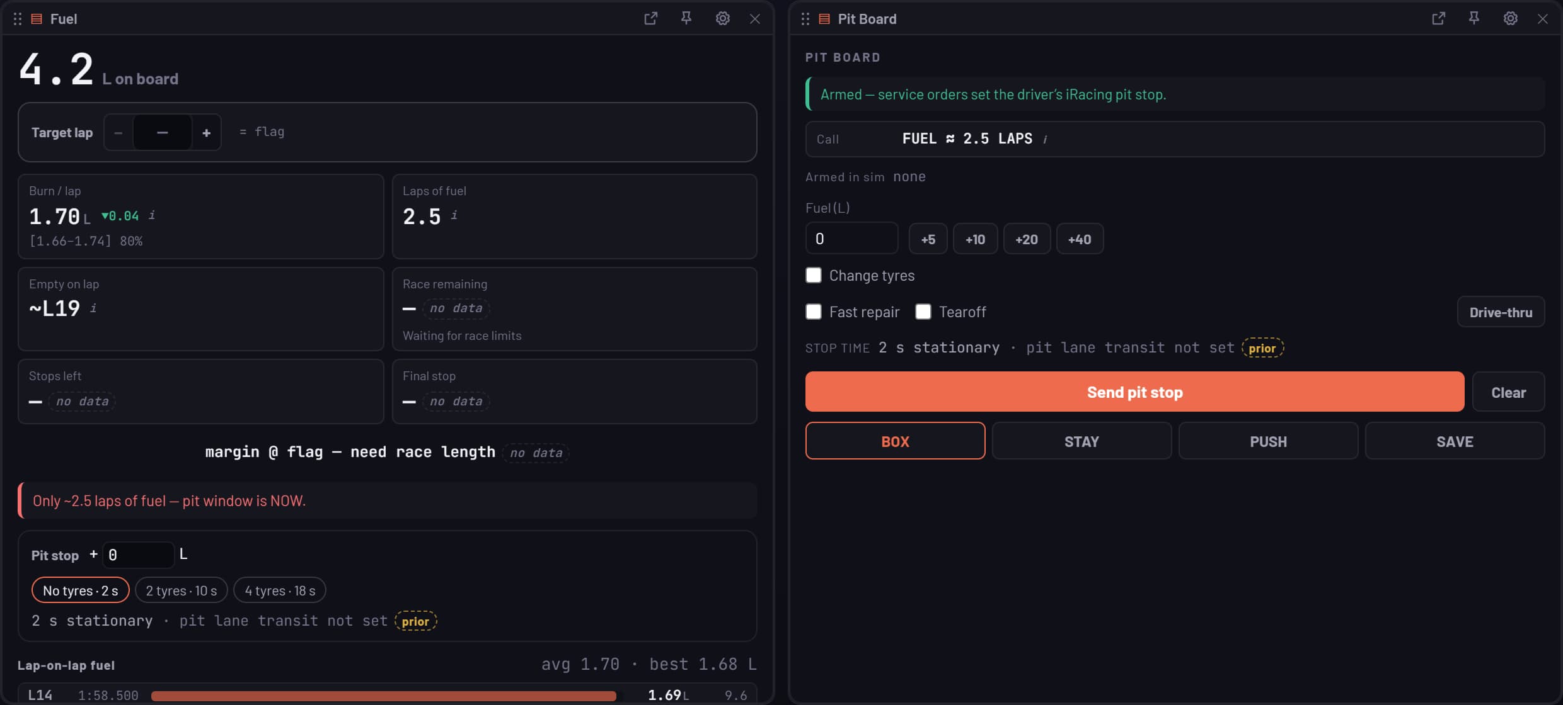
Task: Choose the 4 tyres · 18 s option
Action: [x=280, y=590]
